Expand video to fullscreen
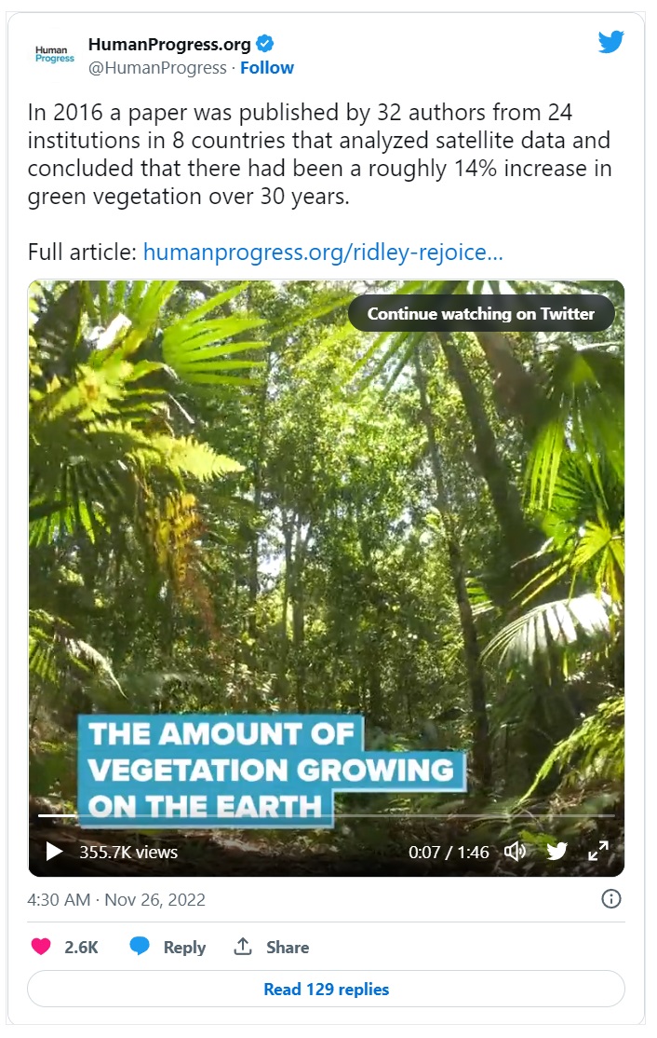Screen dimensions: 657x1038 [597, 851]
